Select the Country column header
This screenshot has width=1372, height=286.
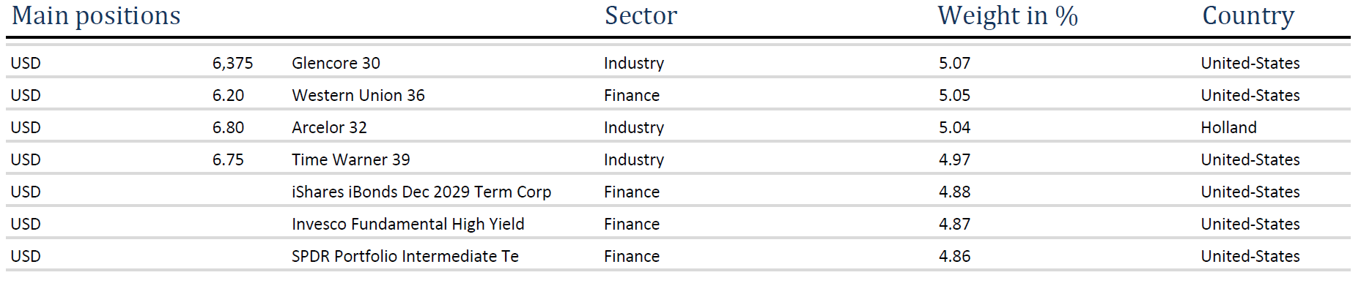[1248, 16]
